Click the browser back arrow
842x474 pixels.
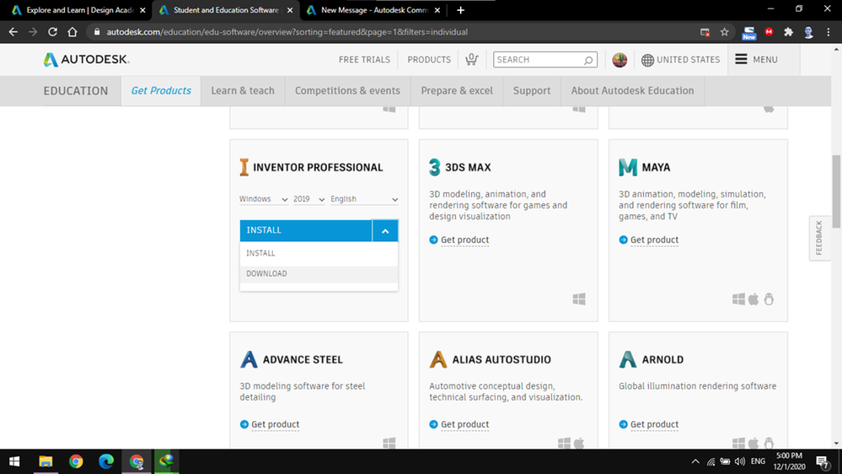[13, 32]
